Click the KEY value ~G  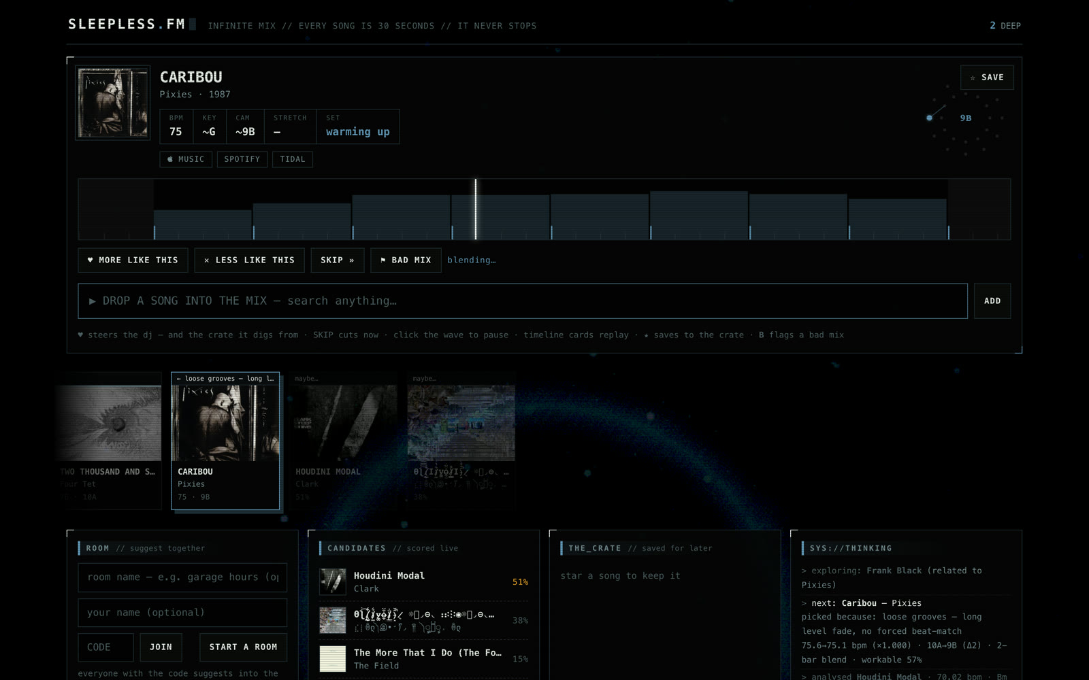tap(208, 132)
